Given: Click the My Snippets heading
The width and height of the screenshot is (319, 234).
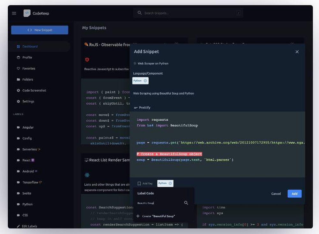Looking at the screenshot, I should tap(94, 28).
